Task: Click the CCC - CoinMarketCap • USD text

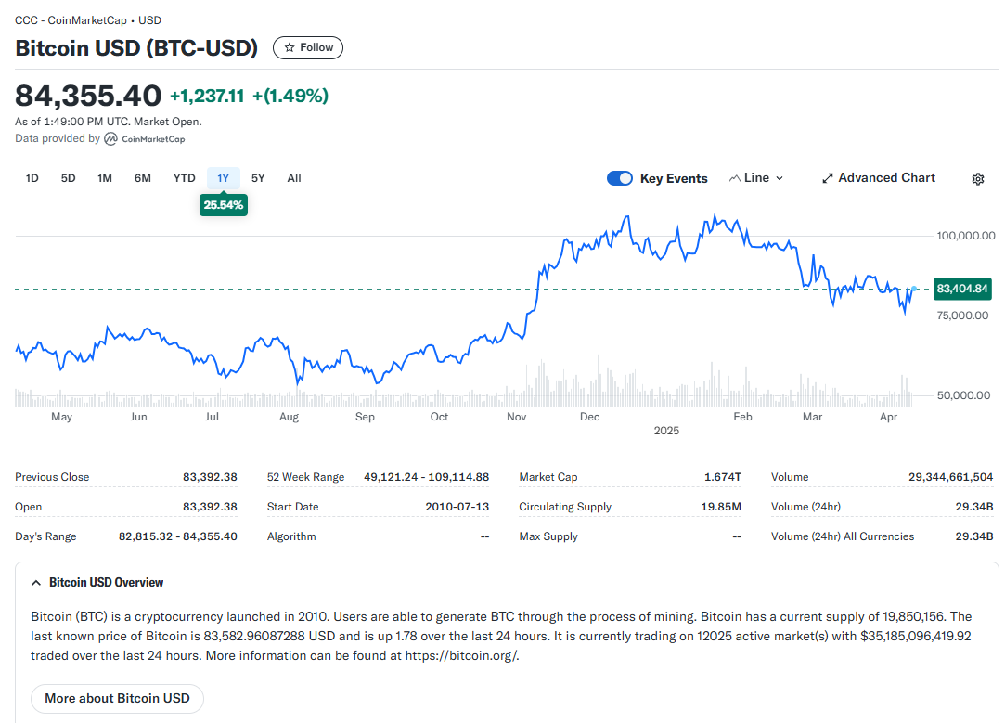Action: [x=88, y=20]
